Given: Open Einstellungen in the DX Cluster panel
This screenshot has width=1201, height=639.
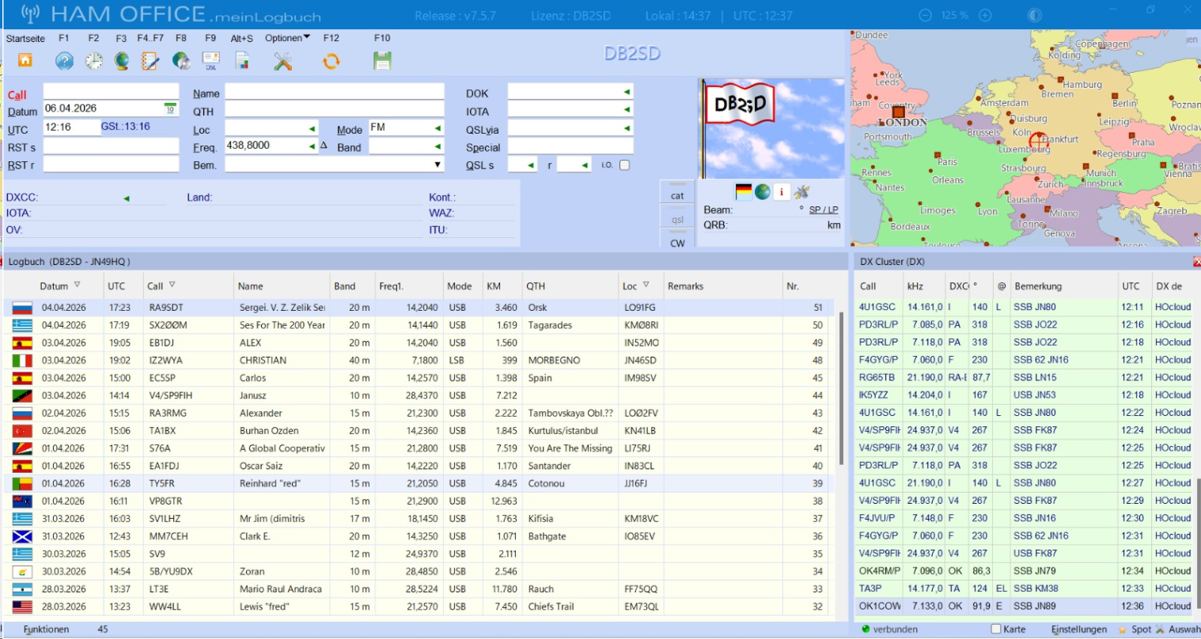Looking at the screenshot, I should (x=1078, y=630).
